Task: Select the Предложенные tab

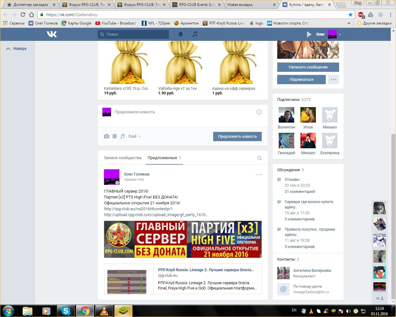Action: coord(164,158)
